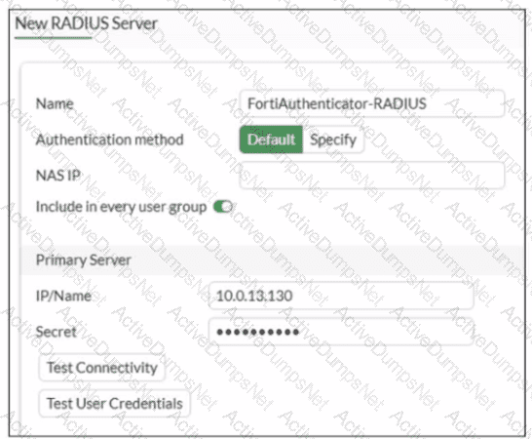Click the FortiAuthenticator-RADIUS text in Name box
The image size is (532, 439).
pos(336,103)
